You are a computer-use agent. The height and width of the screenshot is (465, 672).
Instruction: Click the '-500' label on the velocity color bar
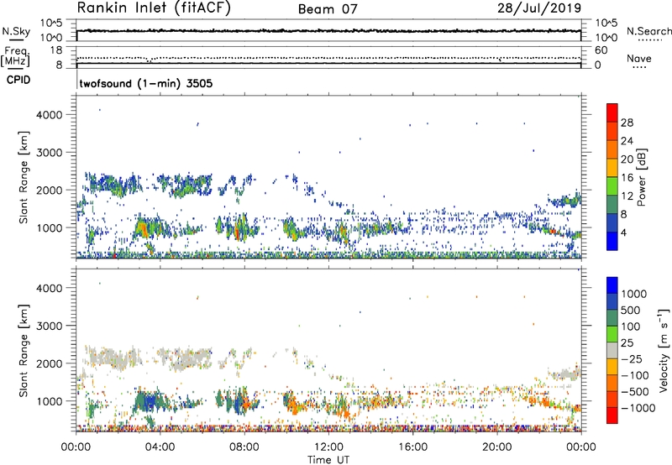tap(635, 391)
